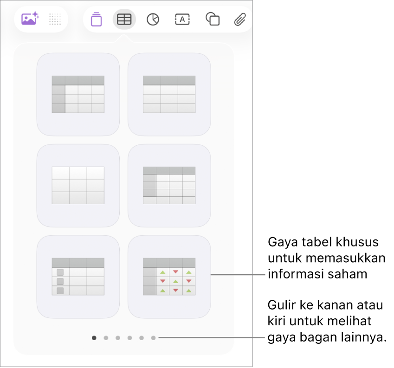Viewport: 394px width, 368px height.
Task: Click the text box insert icon
Action: (x=182, y=19)
